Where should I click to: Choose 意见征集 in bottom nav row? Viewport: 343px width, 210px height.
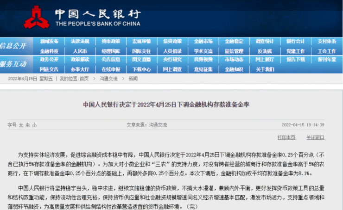[203, 69]
